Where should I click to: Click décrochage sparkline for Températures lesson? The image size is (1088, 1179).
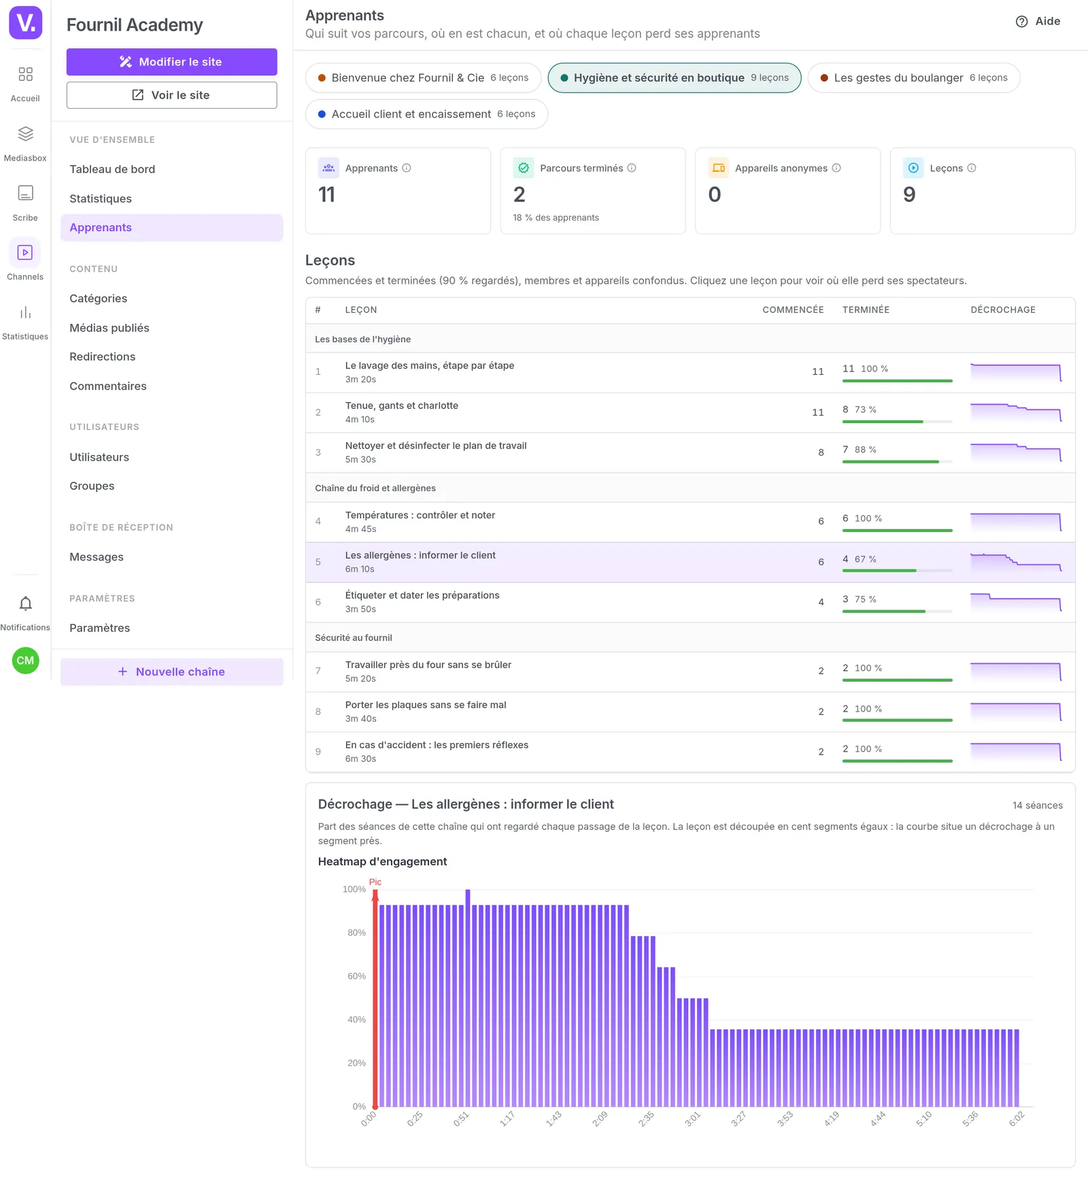pos(1016,522)
